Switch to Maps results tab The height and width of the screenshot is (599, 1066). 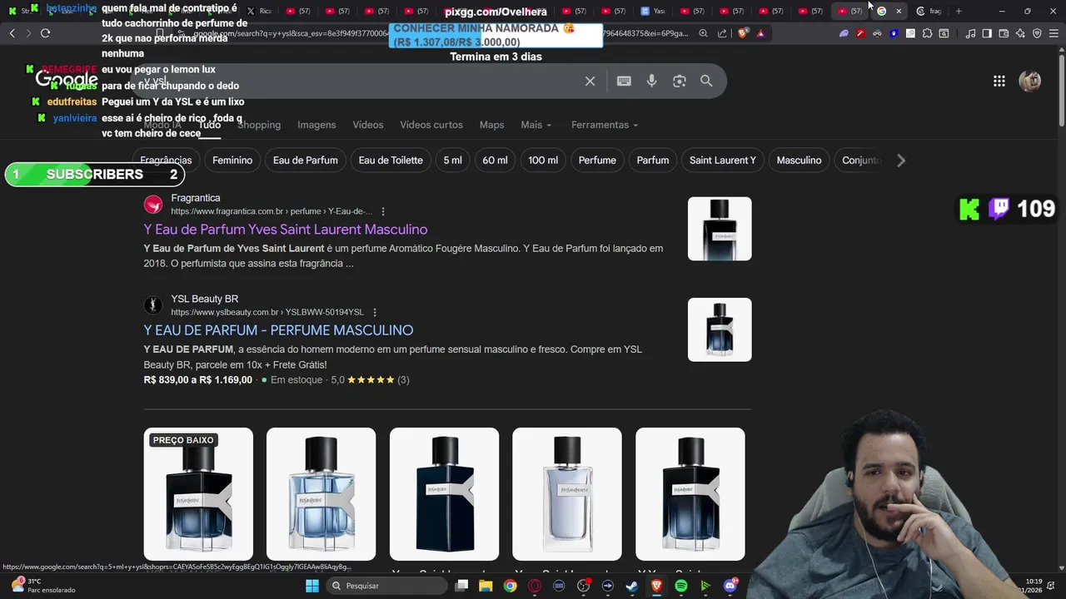coord(491,125)
